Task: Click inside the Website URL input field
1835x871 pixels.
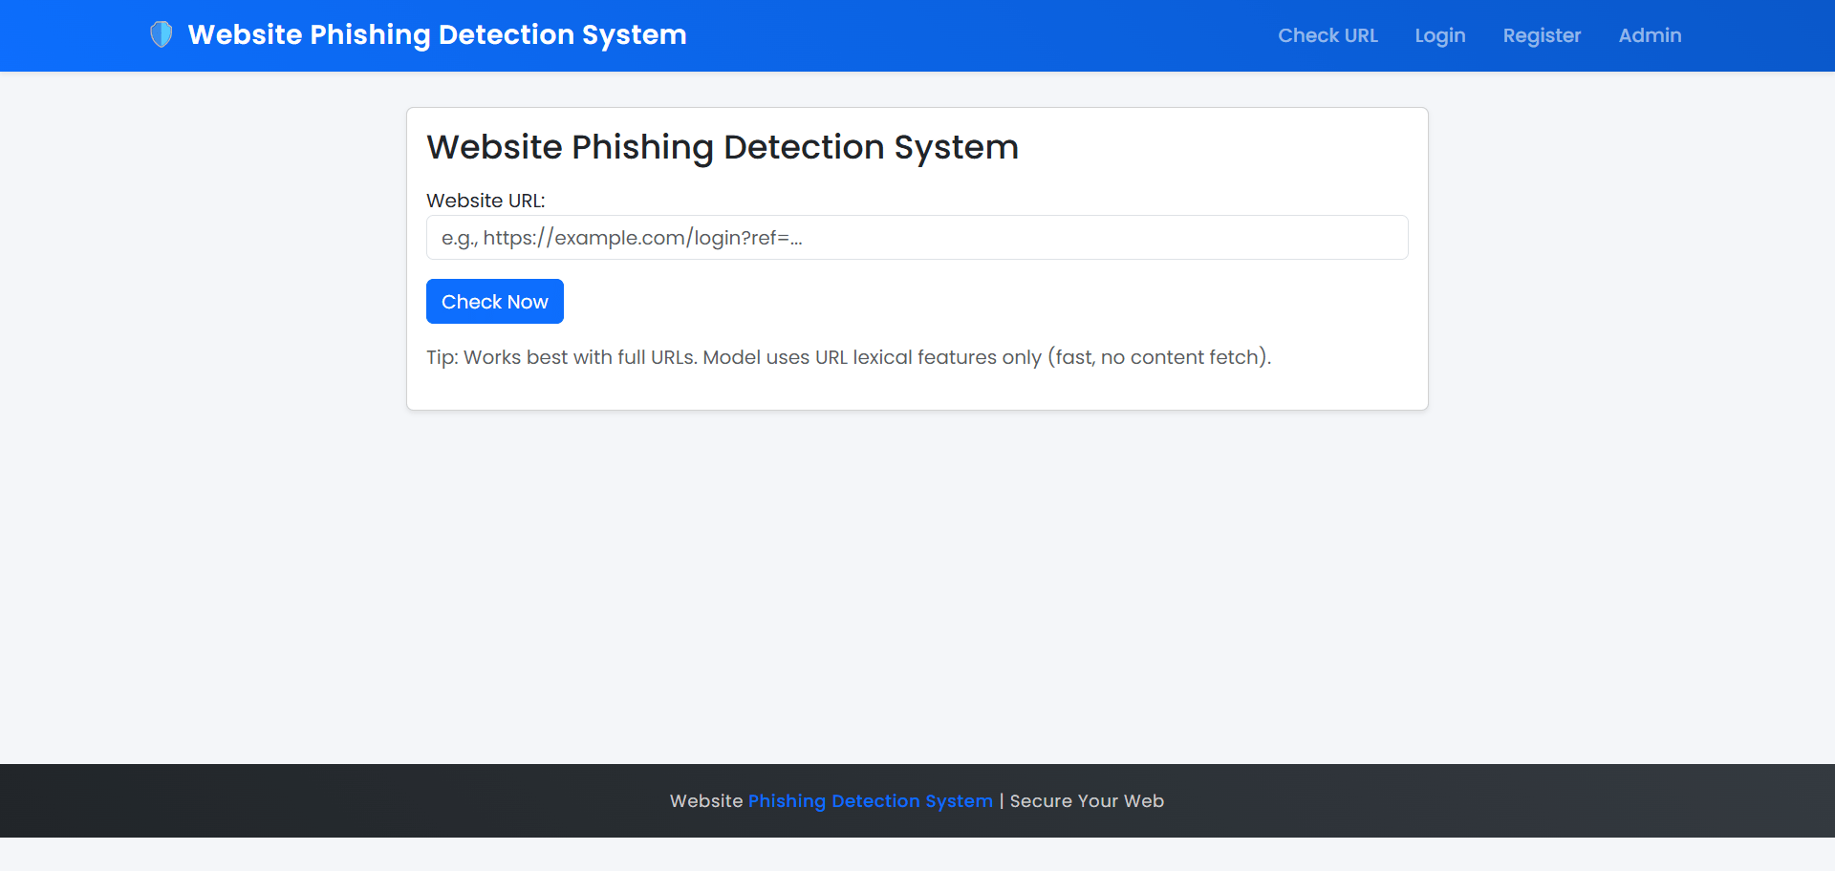Action: tap(917, 237)
